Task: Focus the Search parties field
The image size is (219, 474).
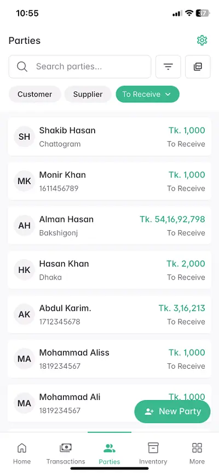Action: 80,66
